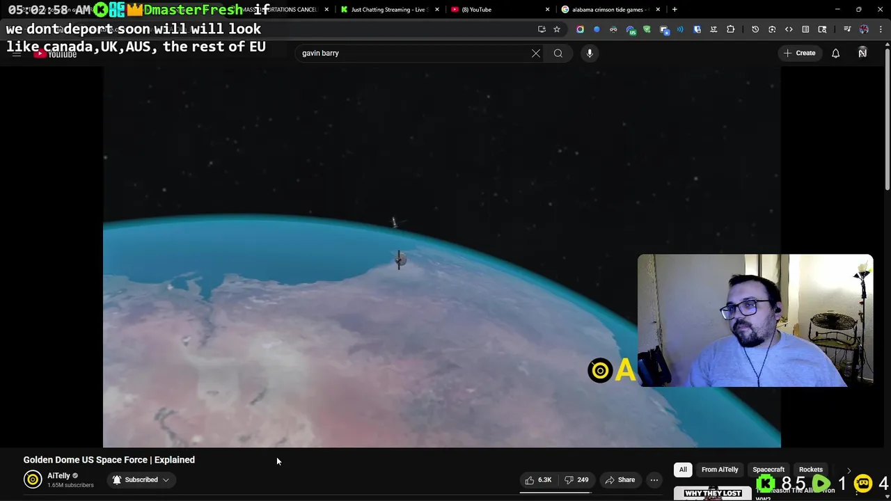Image resolution: width=891 pixels, height=501 pixels.
Task: Click the YouTube logo home link
Action: coord(56,54)
